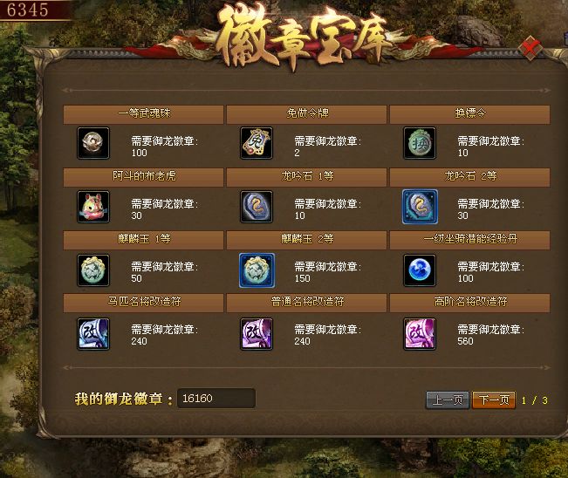Click the 免做令牌 header label
This screenshot has width=568, height=478.
click(307, 113)
